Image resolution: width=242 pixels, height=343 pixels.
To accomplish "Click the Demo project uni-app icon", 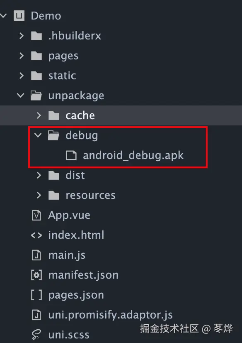I will 19,16.
